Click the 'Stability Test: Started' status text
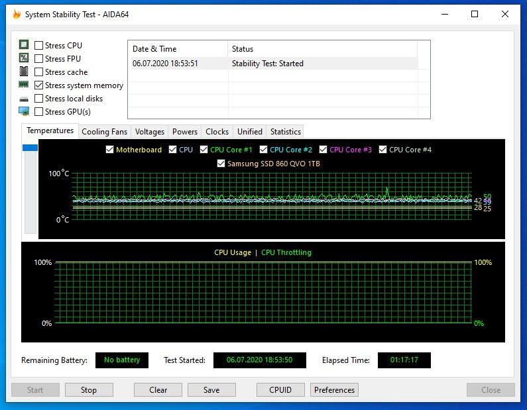 268,64
